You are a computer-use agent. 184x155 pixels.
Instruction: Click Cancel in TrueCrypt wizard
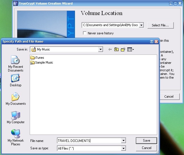(x=169, y=97)
